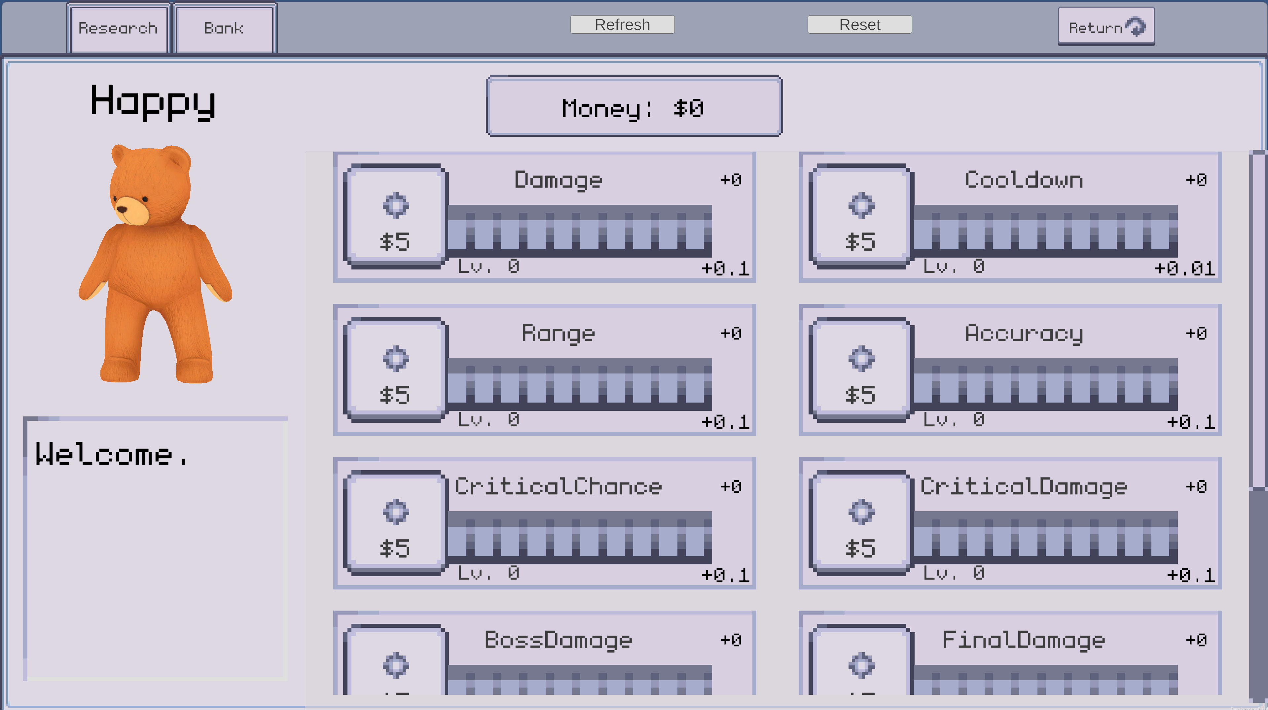Viewport: 1268px width, 710px height.
Task: Click the Damage level progress bar
Action: (579, 231)
